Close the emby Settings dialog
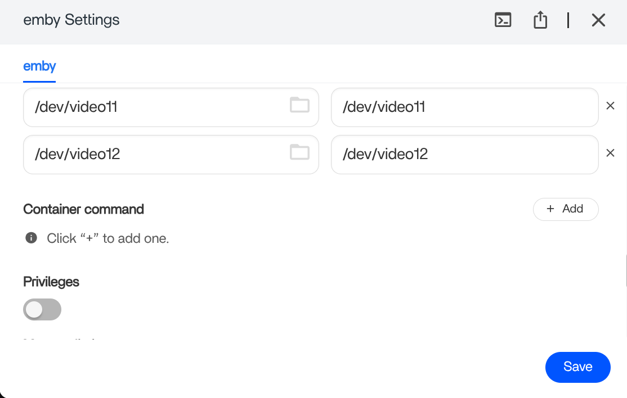The width and height of the screenshot is (627, 398). click(598, 20)
